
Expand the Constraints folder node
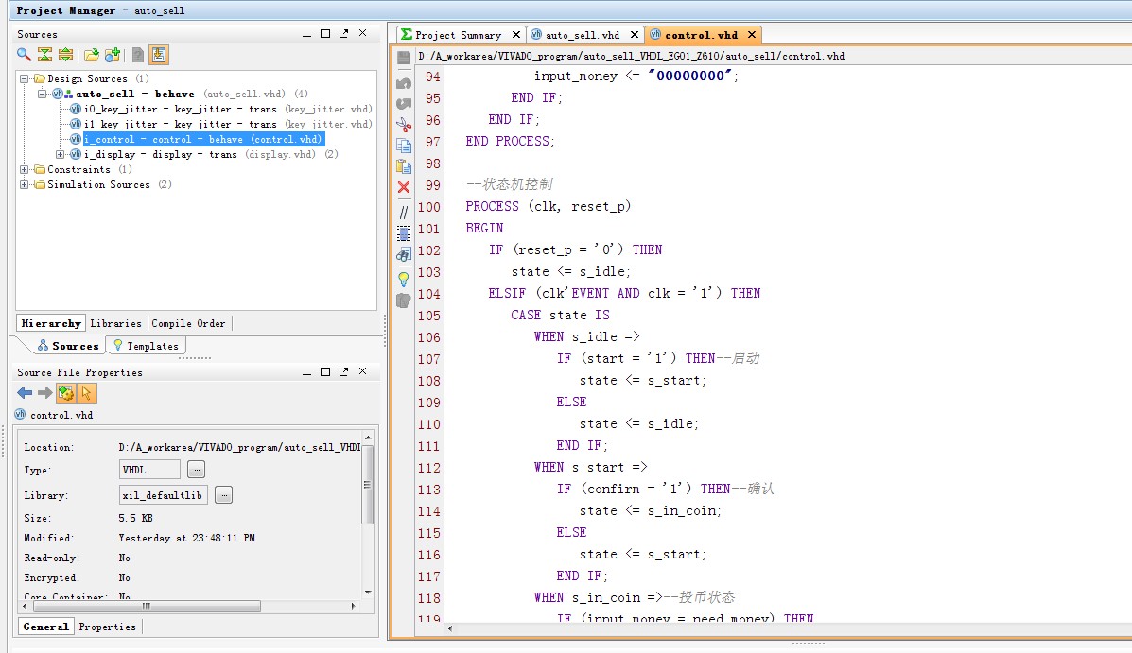24,170
